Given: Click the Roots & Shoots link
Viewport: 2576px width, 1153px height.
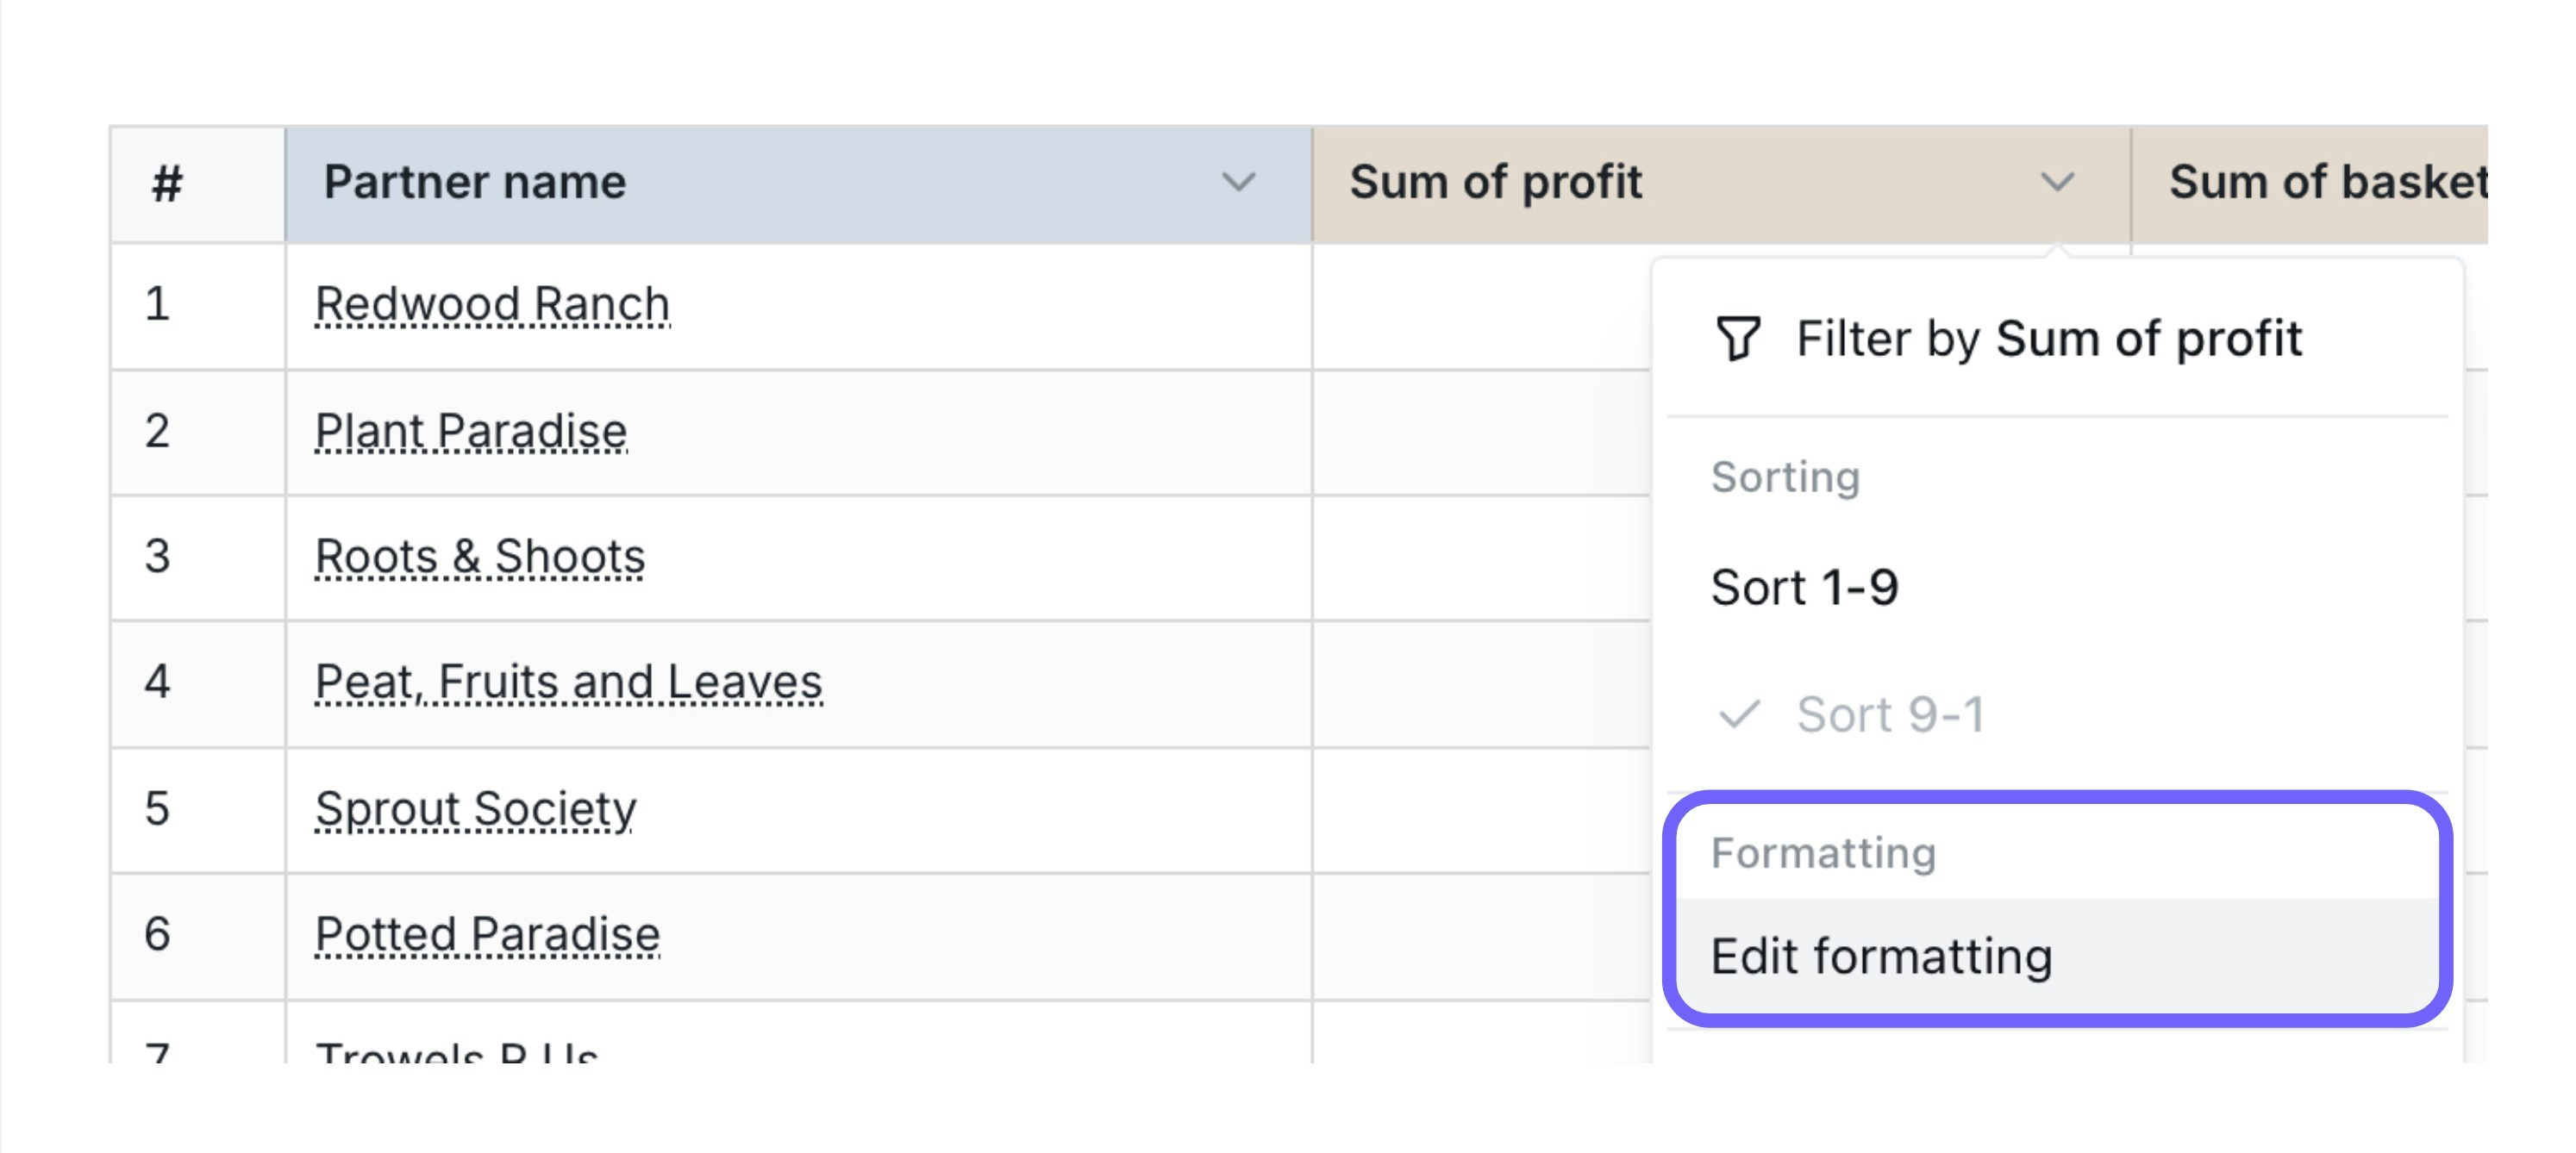Looking at the screenshot, I should coord(480,557).
